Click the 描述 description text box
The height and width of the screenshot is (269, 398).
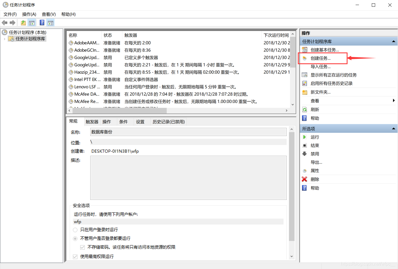[189, 178]
